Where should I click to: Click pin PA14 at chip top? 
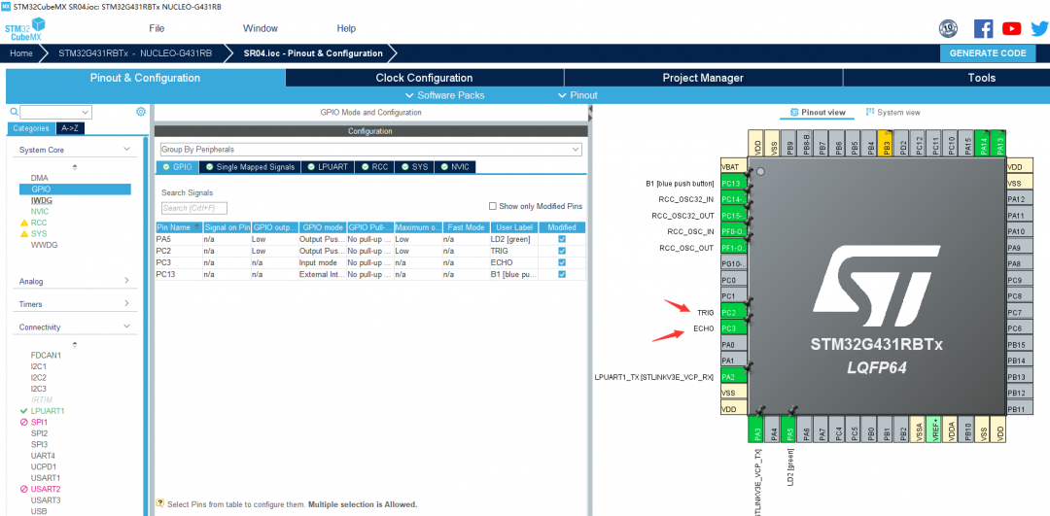[984, 143]
